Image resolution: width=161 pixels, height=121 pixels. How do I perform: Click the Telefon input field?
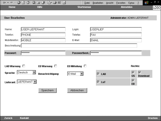coord(43,35)
